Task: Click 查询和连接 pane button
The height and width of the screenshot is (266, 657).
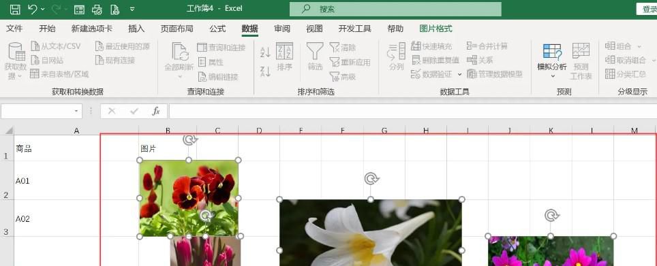Action: [221, 47]
